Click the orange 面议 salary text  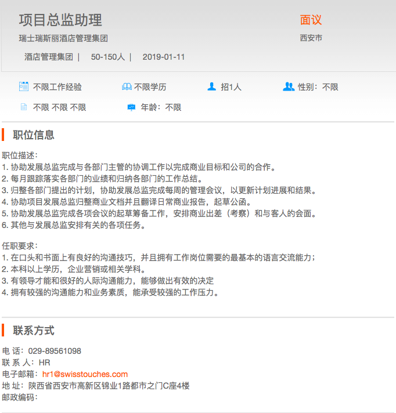[x=311, y=20]
